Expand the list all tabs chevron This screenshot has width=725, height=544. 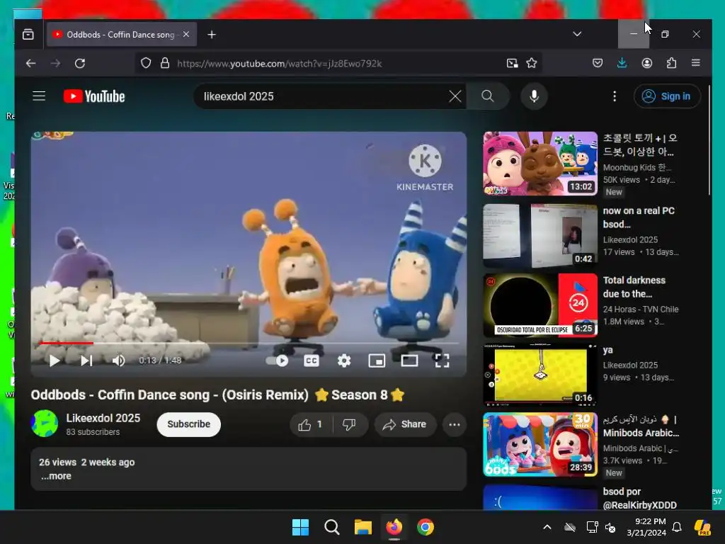[577, 34]
